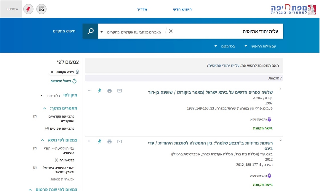The image size is (320, 192).
Task: Pin the second search result
Action: pyautogui.click(x=100, y=142)
